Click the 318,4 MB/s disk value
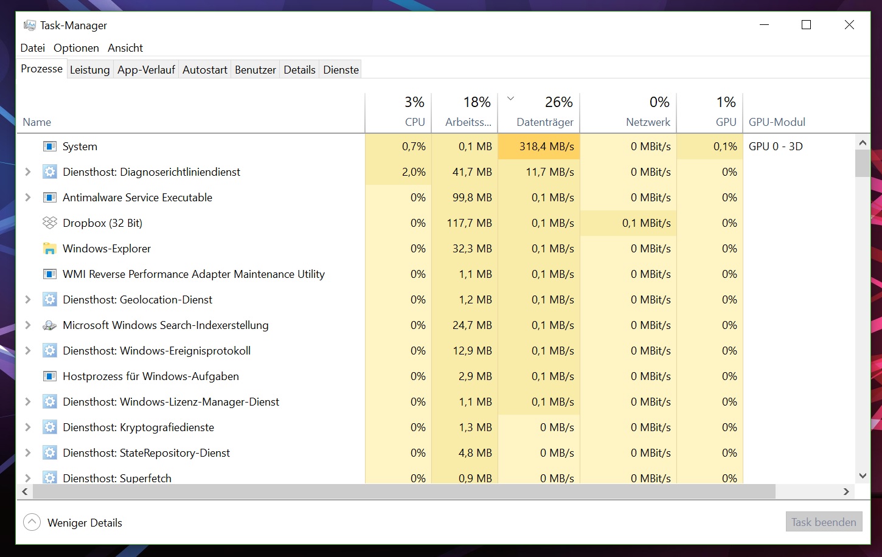This screenshot has width=882, height=557. 539,147
